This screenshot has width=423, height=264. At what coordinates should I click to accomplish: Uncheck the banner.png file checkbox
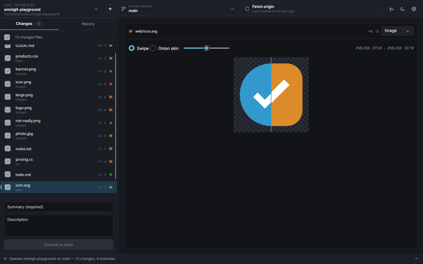coord(8,71)
